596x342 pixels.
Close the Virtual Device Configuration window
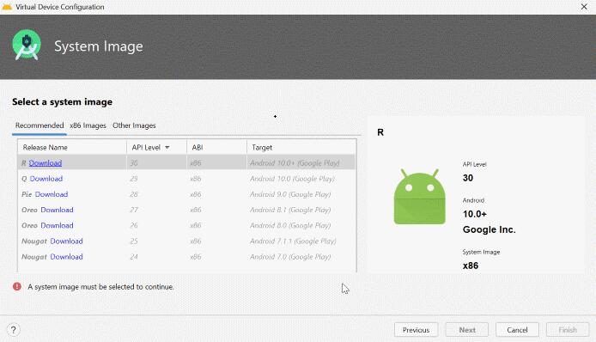pos(584,7)
